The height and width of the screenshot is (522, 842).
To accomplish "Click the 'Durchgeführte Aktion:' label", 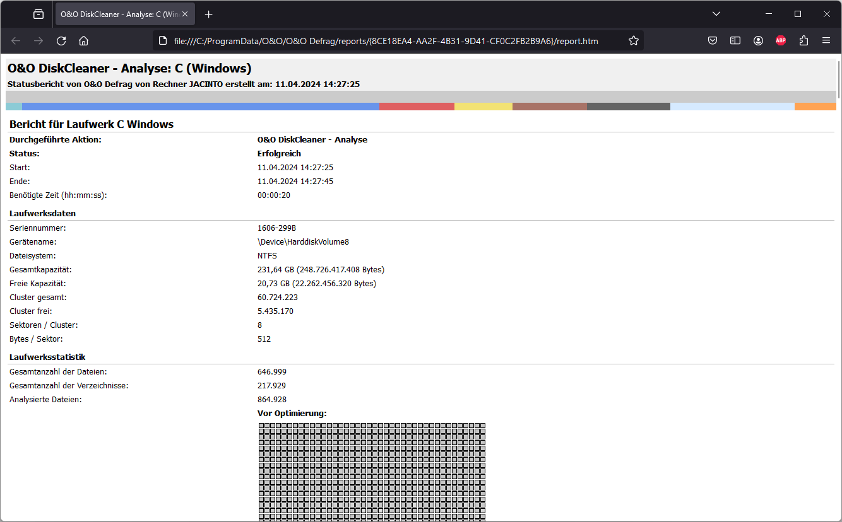I will tap(56, 139).
